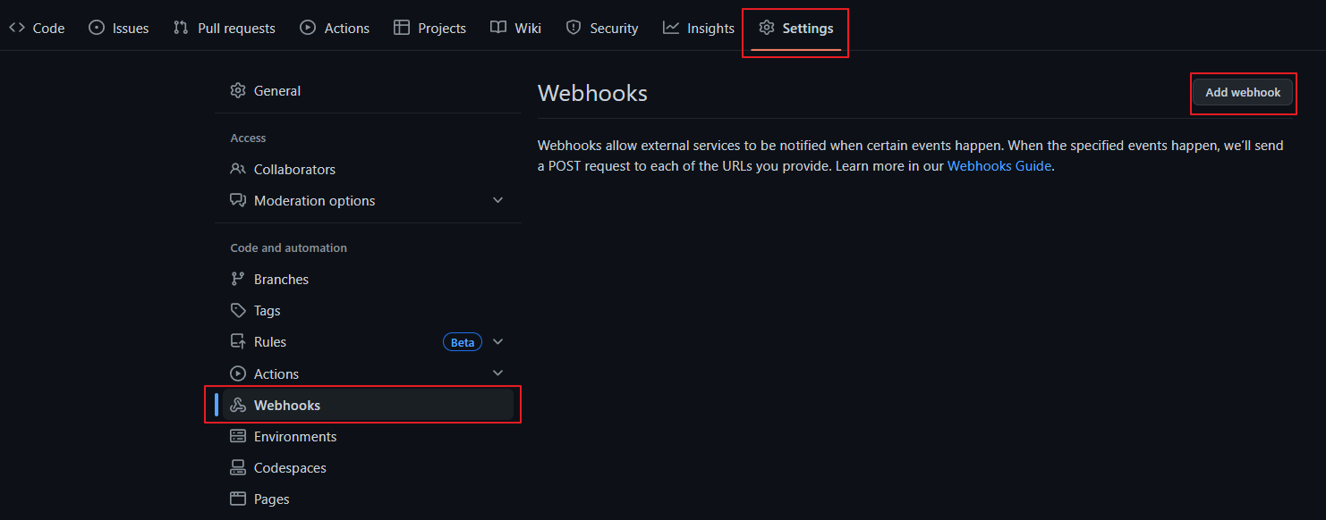
Task: Click the Issues circle-dot icon
Action: point(97,28)
